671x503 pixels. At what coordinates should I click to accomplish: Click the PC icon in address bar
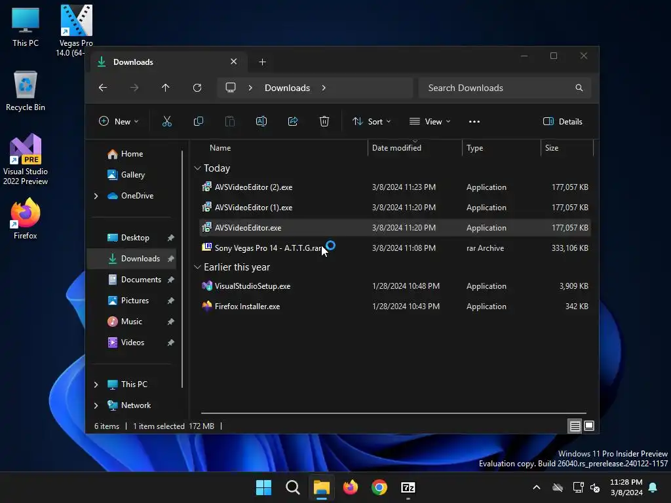click(231, 88)
